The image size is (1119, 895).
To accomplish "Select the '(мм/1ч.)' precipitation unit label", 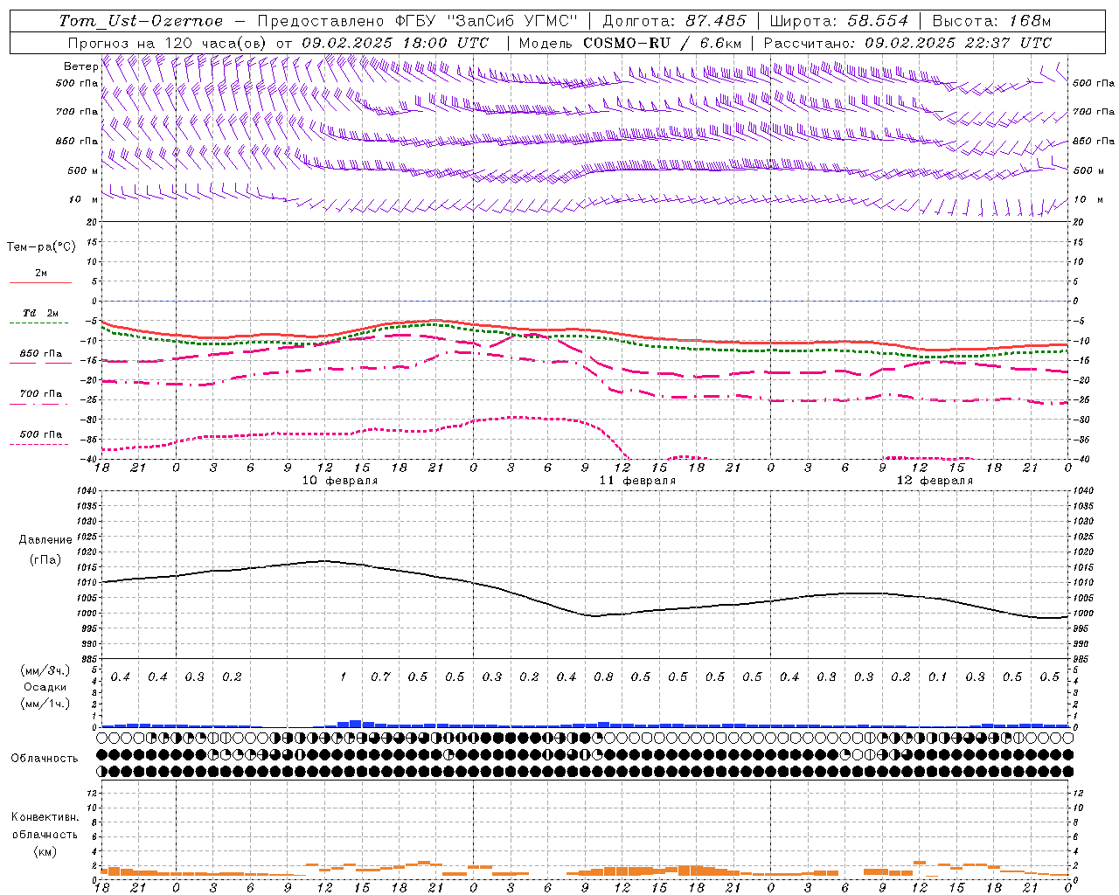I will (45, 704).
